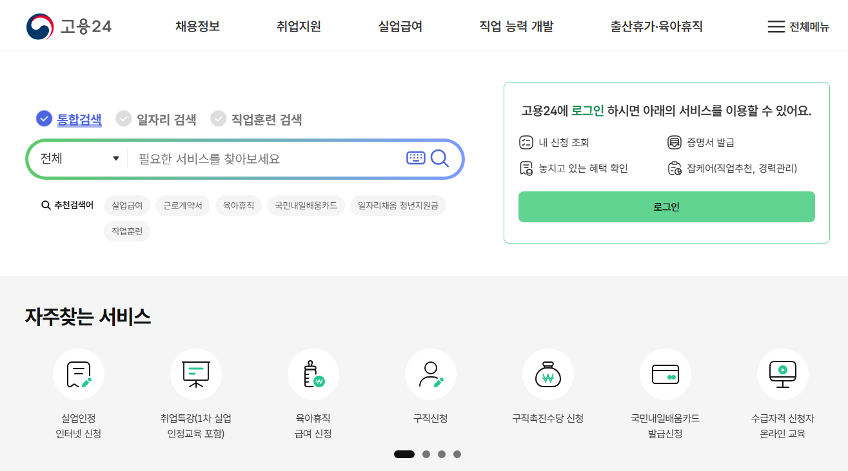This screenshot has height=471, width=848.
Task: Select the 일자리 검색 option
Action: click(156, 119)
